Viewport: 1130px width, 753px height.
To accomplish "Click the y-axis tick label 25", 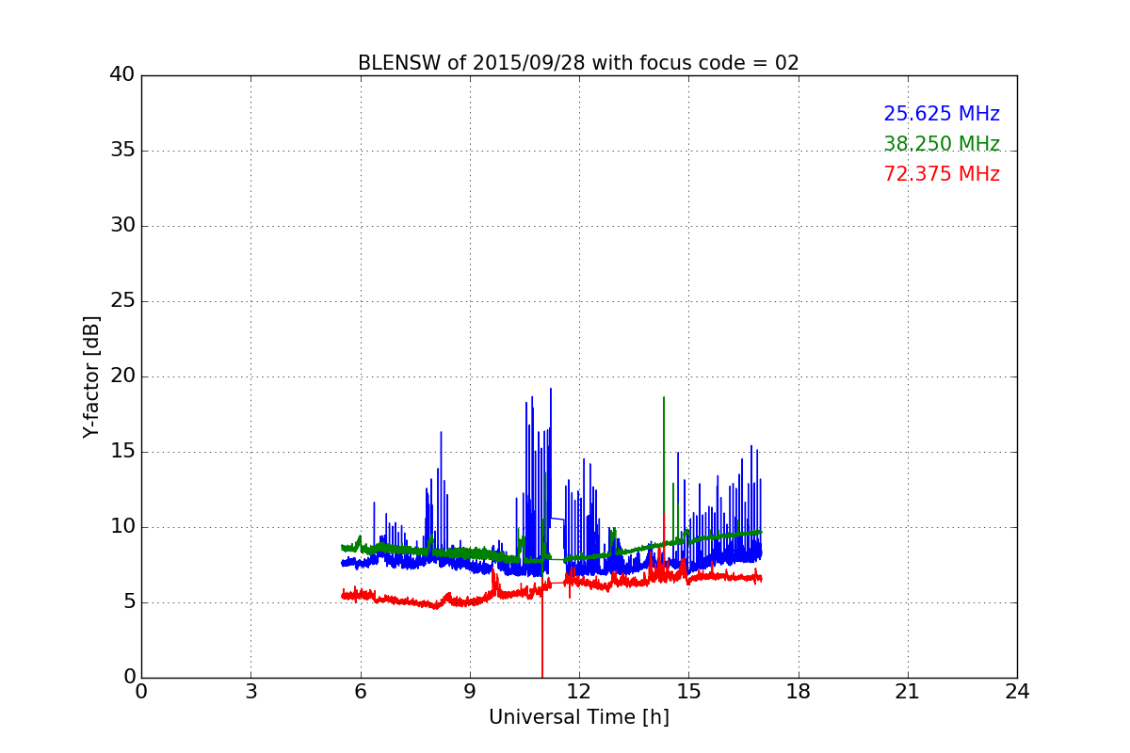I will point(121,301).
